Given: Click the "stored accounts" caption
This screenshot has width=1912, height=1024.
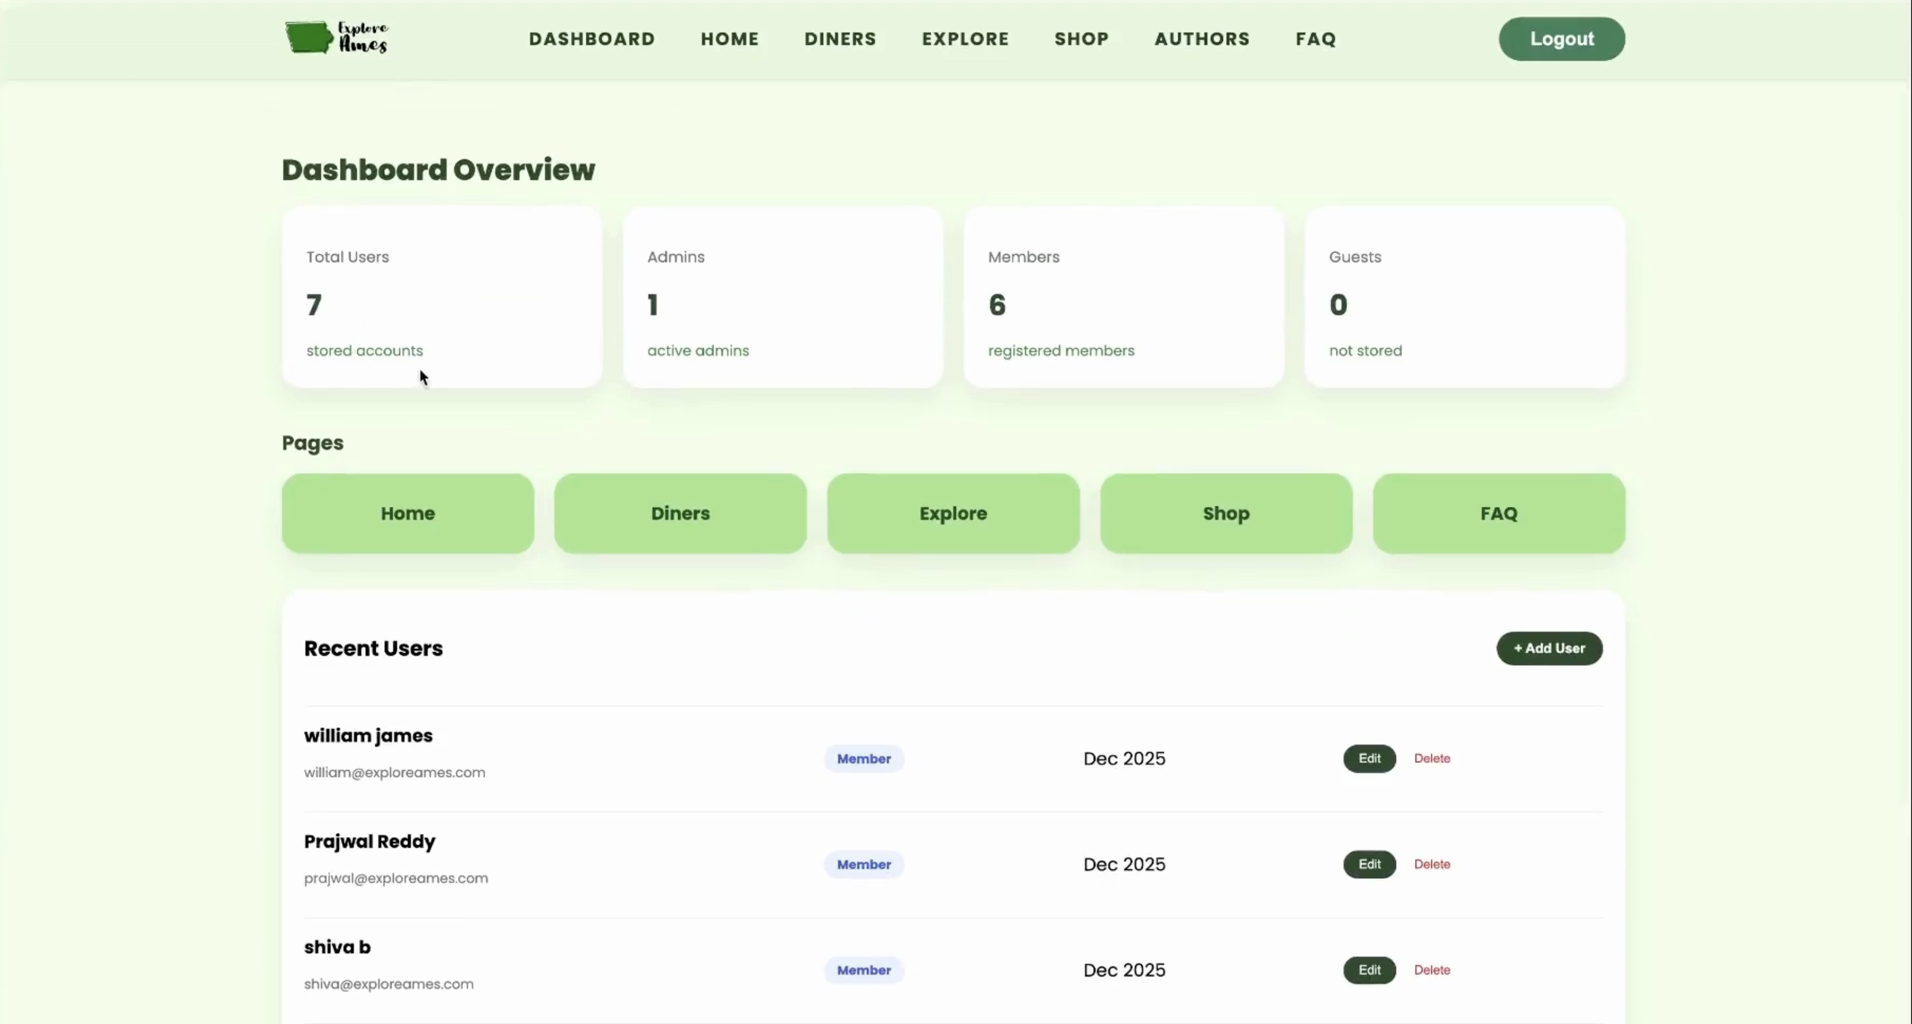Looking at the screenshot, I should (365, 351).
